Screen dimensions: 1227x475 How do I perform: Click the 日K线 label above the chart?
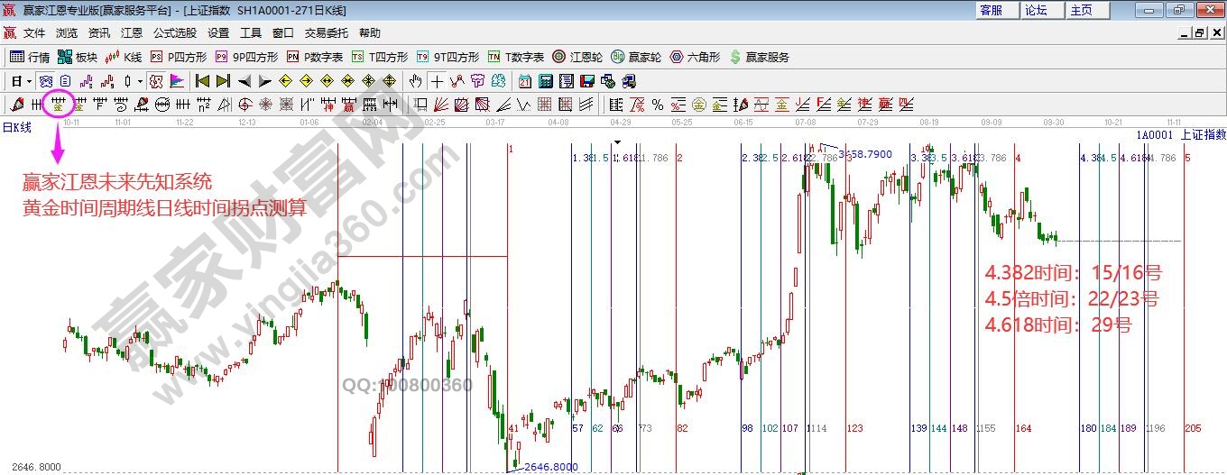click(16, 127)
